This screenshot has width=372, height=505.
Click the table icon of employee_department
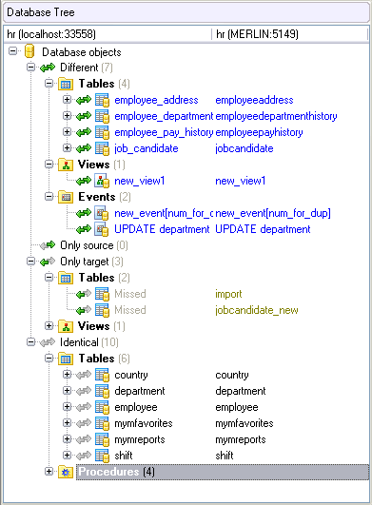[102, 116]
